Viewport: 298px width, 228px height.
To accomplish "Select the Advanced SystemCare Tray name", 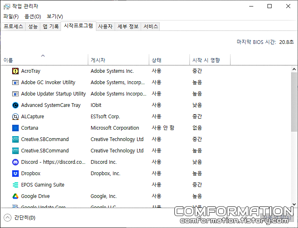I will pyautogui.click(x=51, y=105).
